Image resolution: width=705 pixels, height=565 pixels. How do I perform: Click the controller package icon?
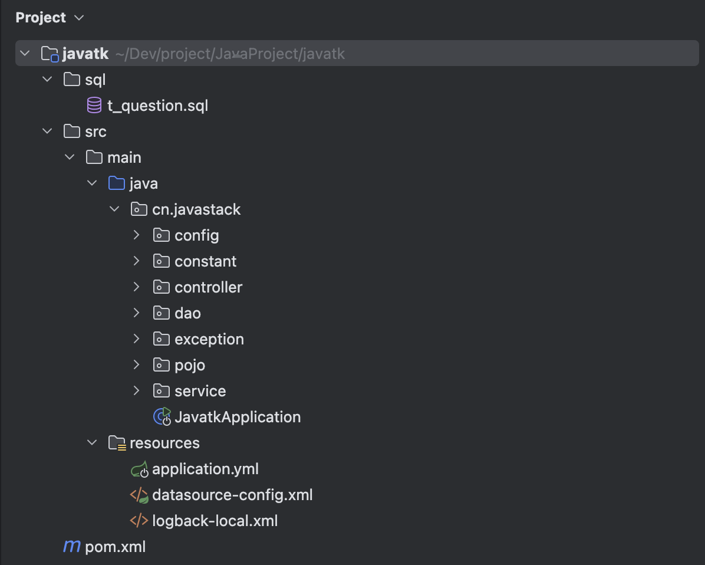[x=162, y=287]
